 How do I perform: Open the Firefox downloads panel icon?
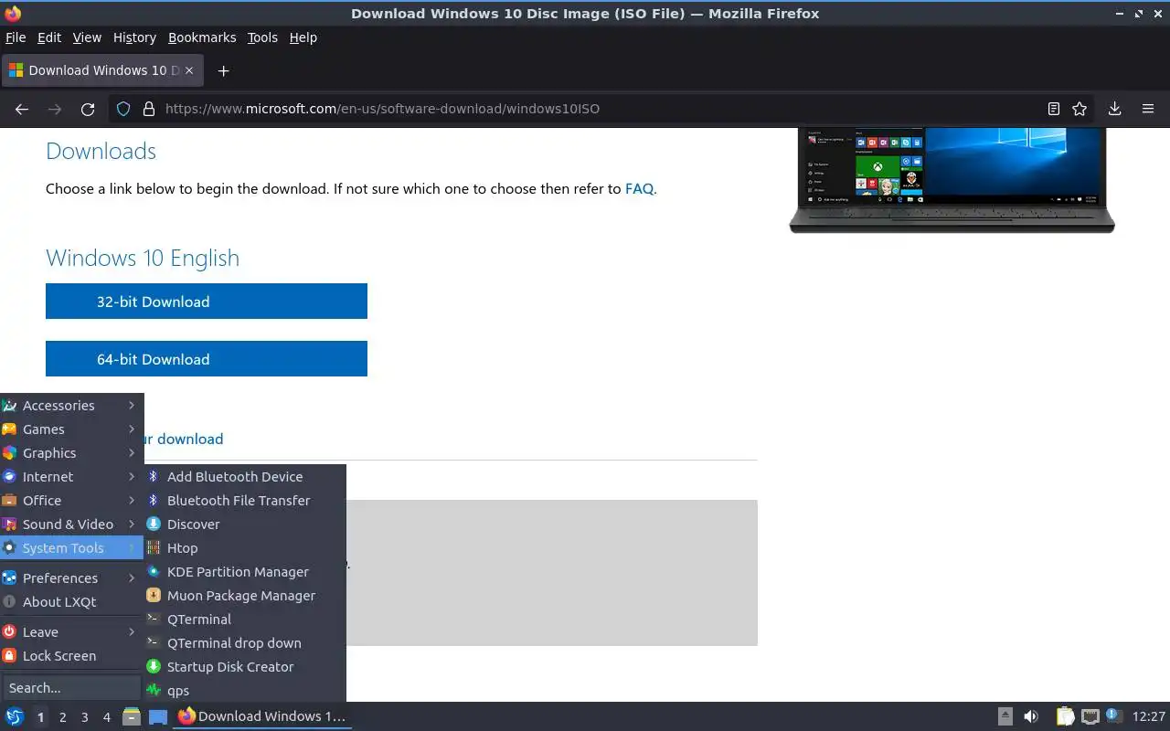[x=1115, y=109]
